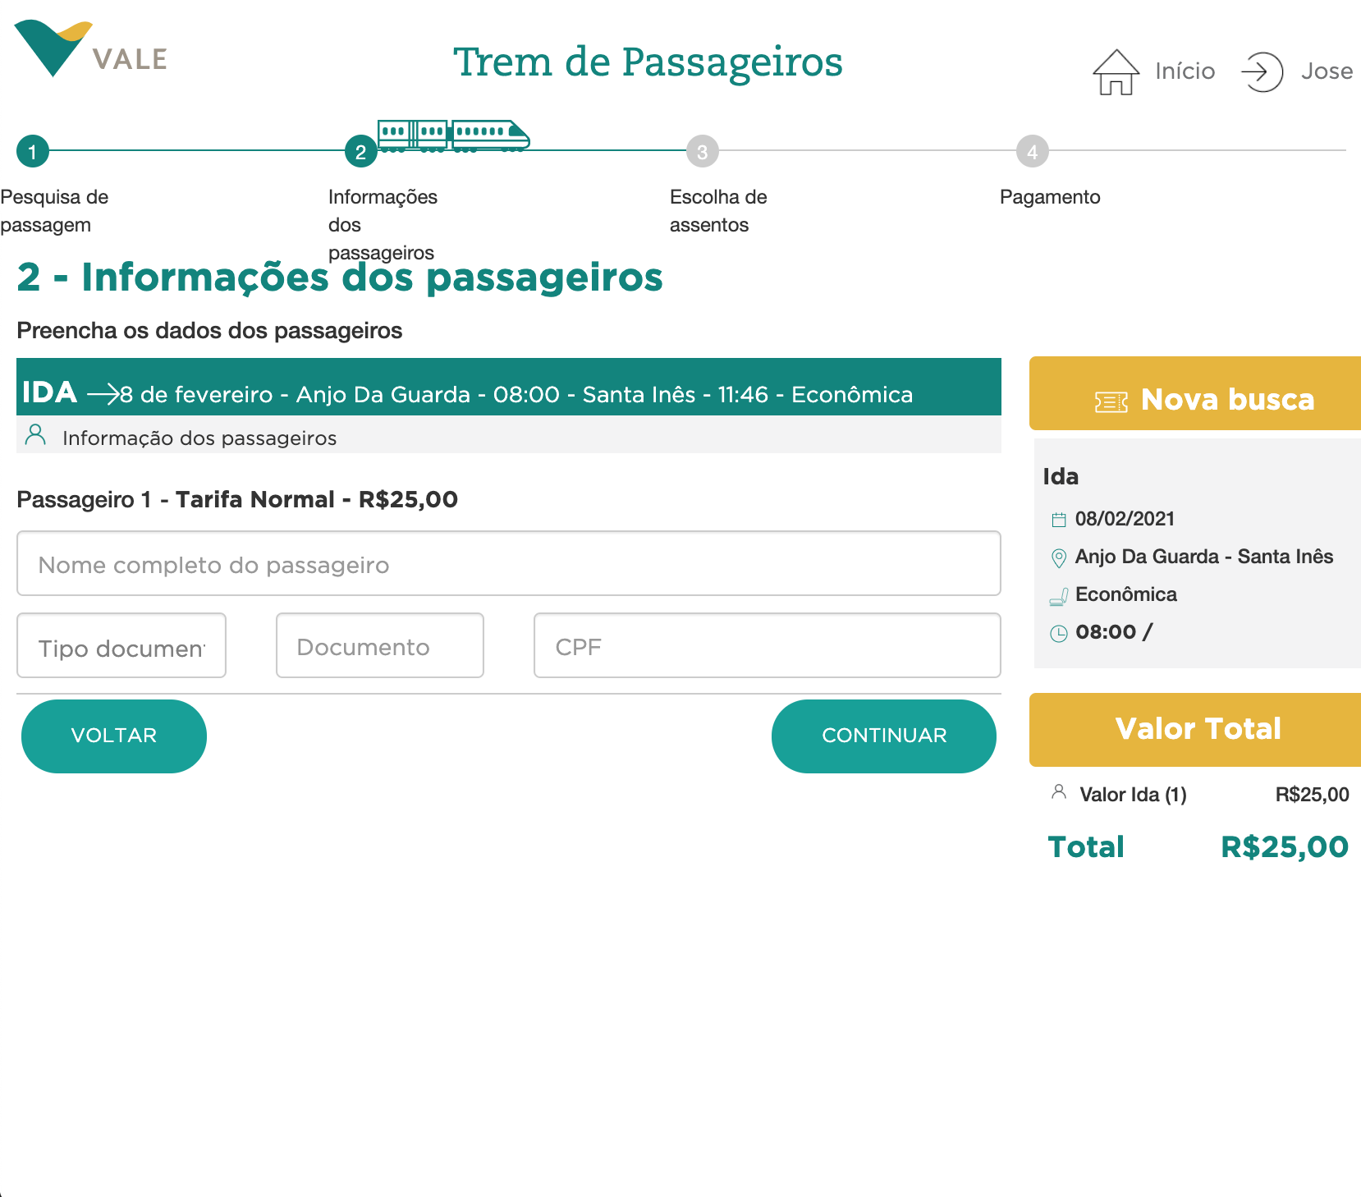Start a Nova busca

pos(1195,394)
